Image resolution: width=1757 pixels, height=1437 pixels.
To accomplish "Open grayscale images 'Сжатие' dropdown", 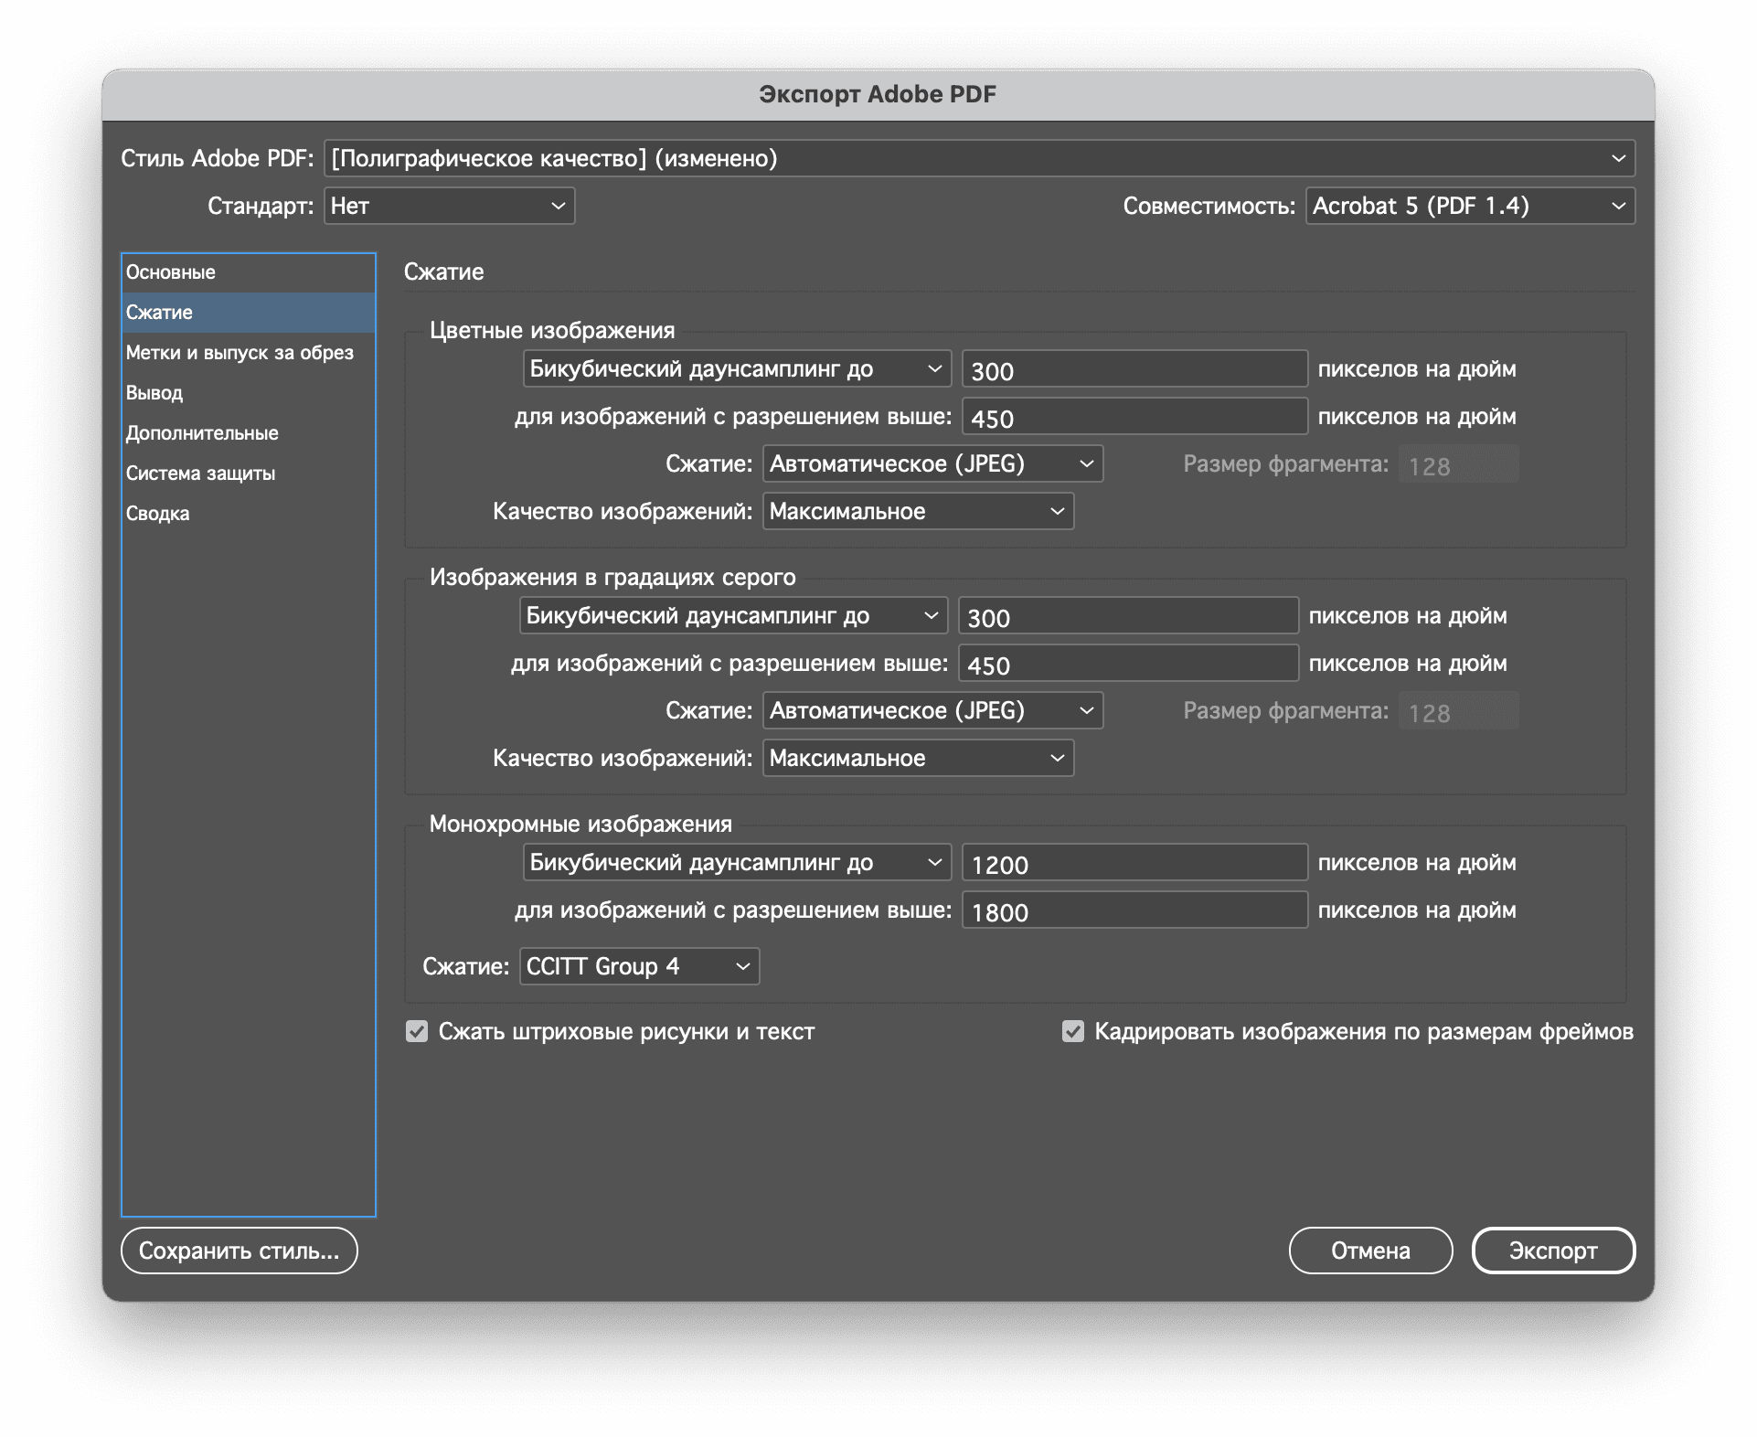I will pos(932,711).
